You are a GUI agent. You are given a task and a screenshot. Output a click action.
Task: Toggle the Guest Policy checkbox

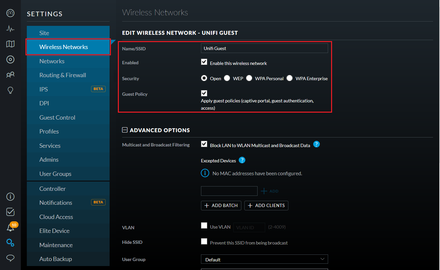tap(204, 93)
